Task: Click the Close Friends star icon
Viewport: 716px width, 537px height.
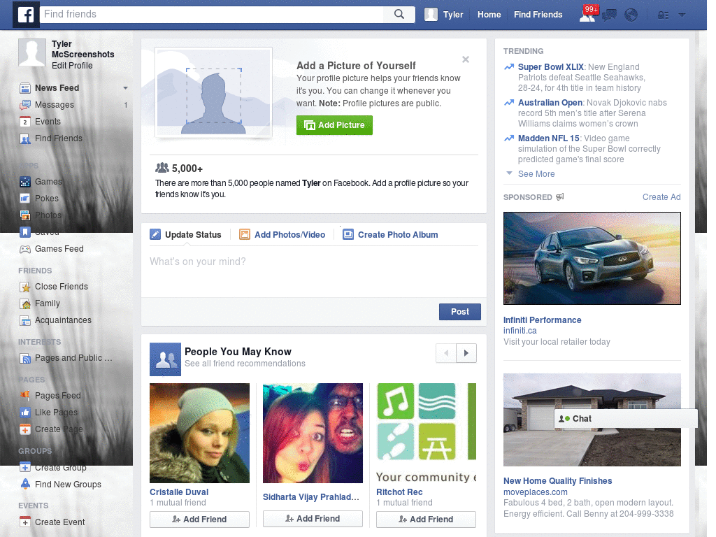Action: (25, 287)
